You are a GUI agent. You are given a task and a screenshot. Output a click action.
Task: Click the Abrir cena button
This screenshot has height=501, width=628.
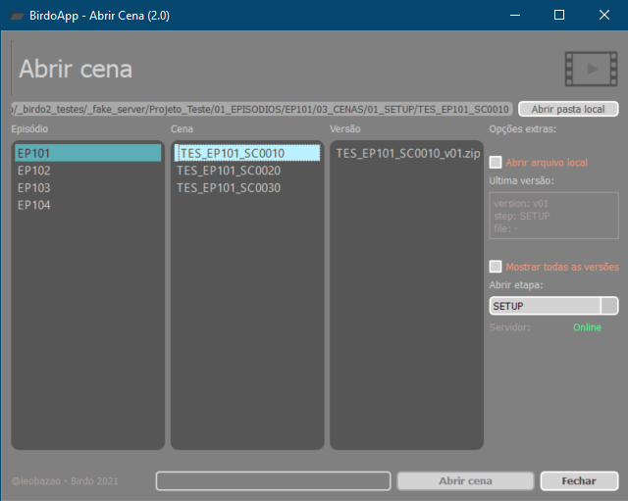coord(465,481)
